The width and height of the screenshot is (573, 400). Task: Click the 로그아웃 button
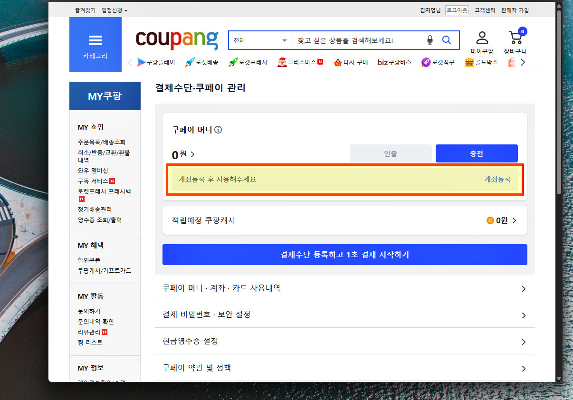[x=457, y=10]
